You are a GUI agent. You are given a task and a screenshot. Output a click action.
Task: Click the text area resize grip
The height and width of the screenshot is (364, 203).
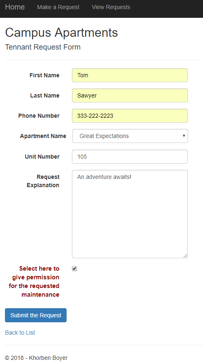[185, 256]
